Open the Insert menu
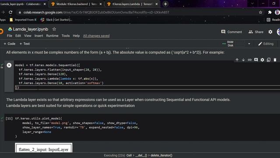 tap(39, 36)
